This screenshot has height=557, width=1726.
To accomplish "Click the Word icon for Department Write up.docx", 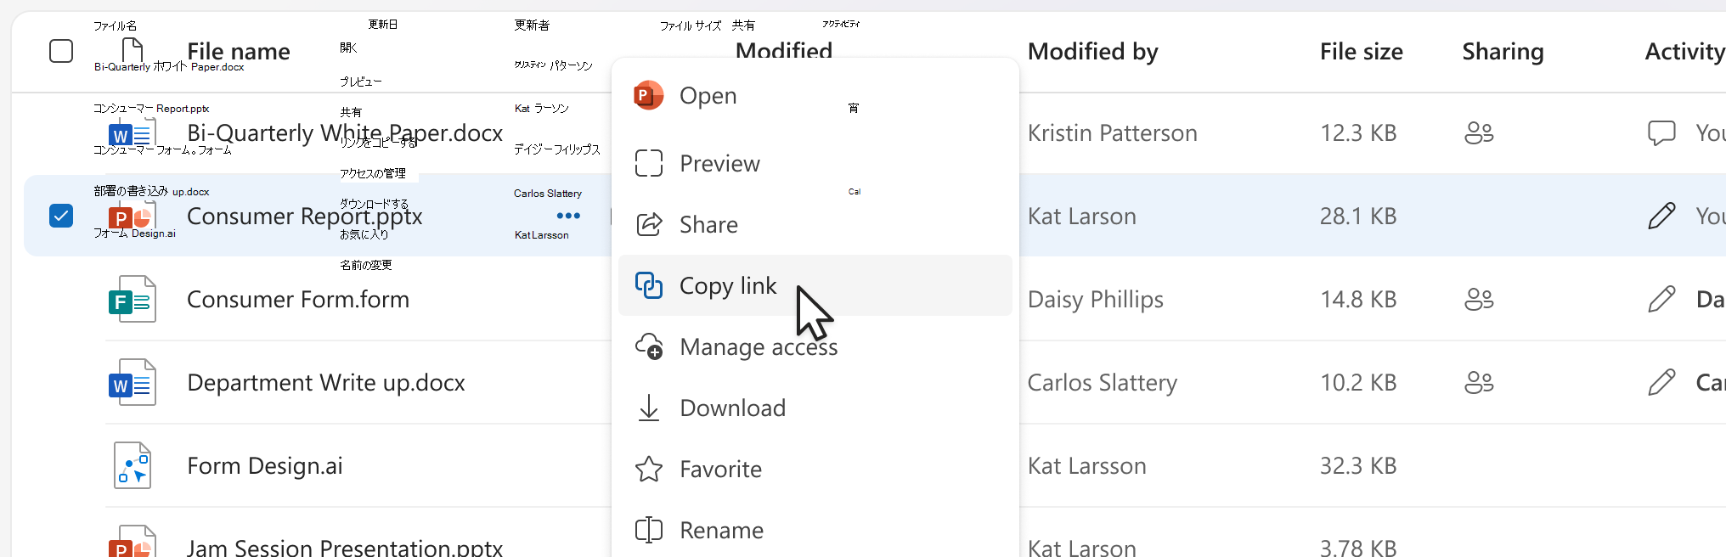I will (x=133, y=382).
